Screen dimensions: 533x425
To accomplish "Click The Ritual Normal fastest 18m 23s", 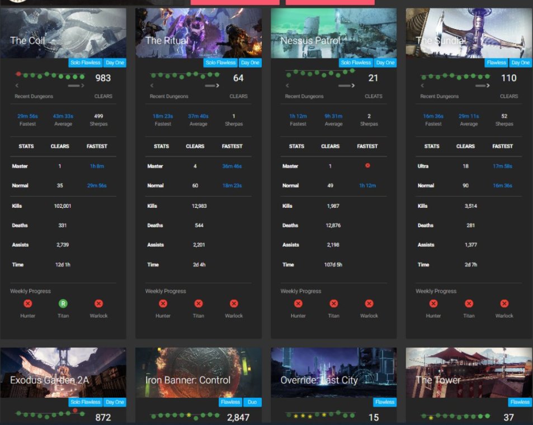I will coord(232,185).
